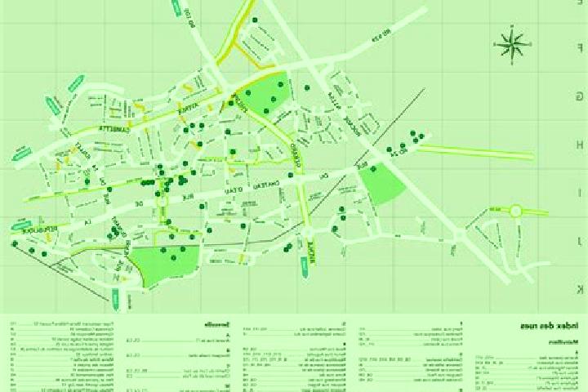Viewport: 588px width, 392px height.
Task: Click the mirrored 'Index des rues' heading
Action: point(549,326)
